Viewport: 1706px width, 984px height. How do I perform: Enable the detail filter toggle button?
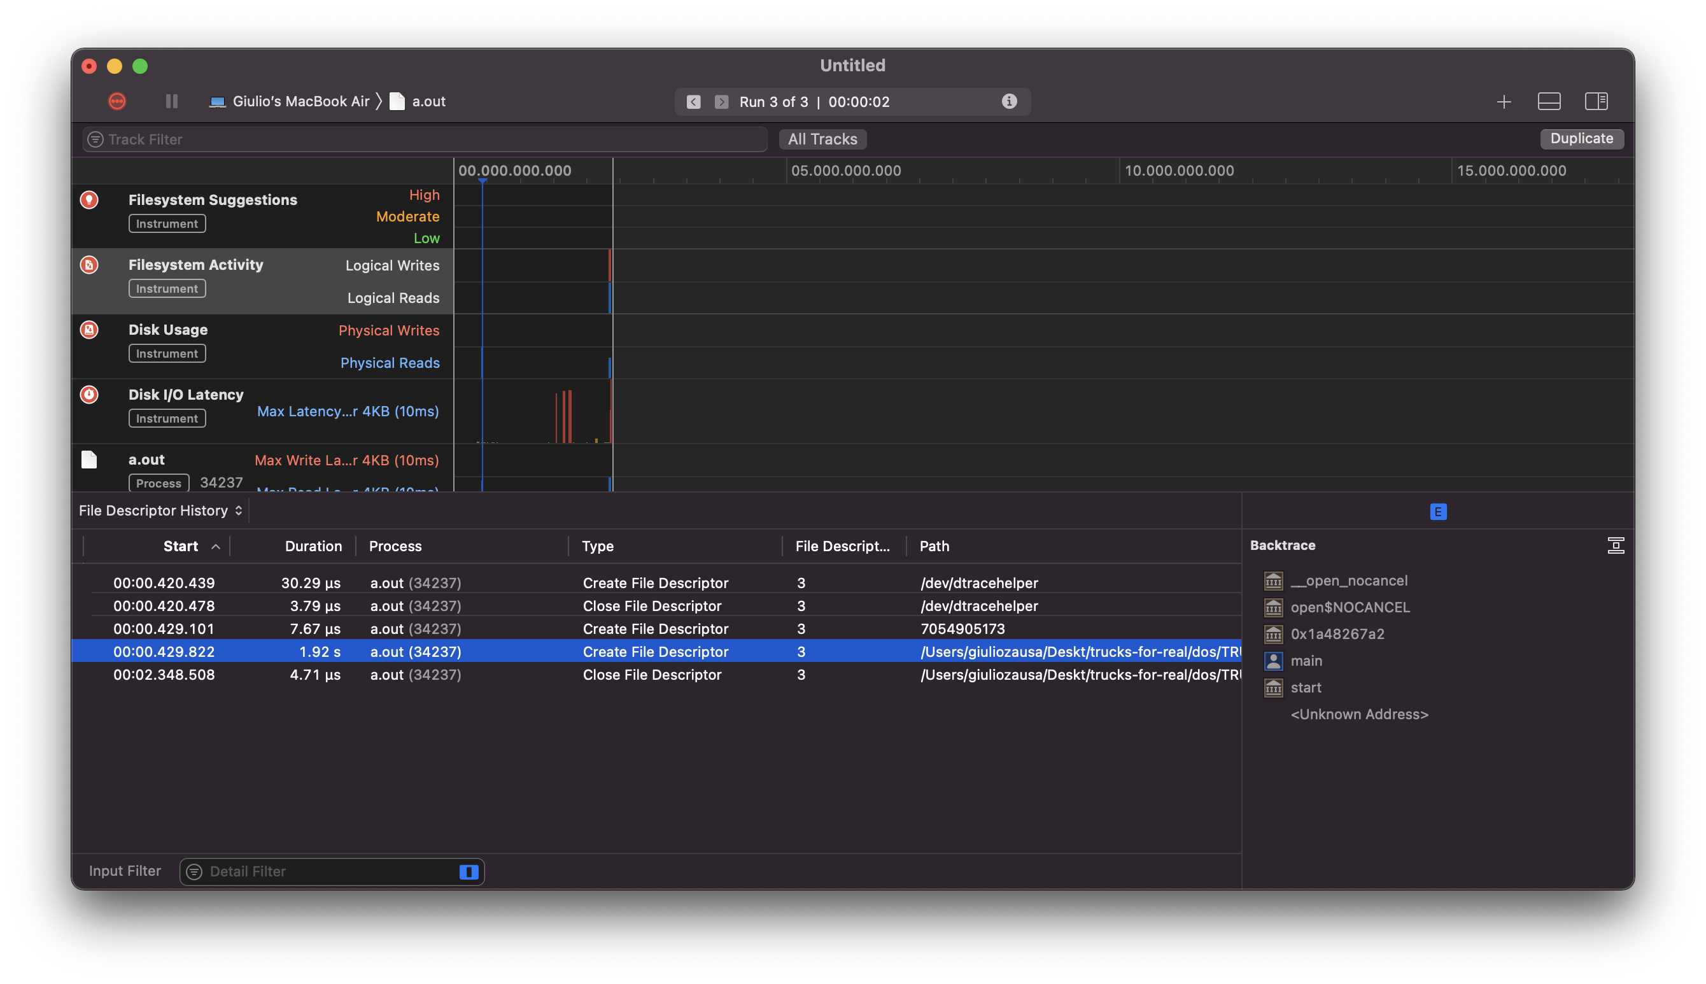point(467,871)
